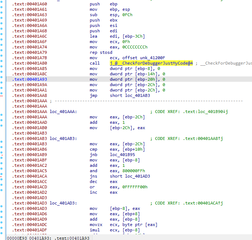Select the loc_401AAA label definition

coord(63,112)
